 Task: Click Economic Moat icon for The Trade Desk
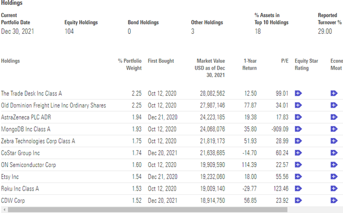coord(334,94)
